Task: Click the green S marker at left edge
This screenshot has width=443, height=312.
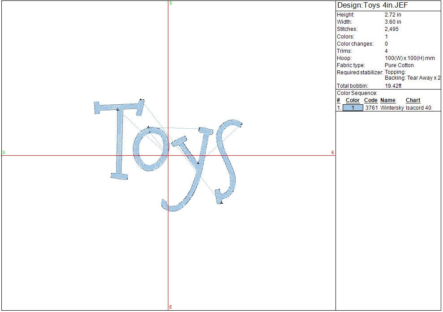Action: pyautogui.click(x=4, y=153)
